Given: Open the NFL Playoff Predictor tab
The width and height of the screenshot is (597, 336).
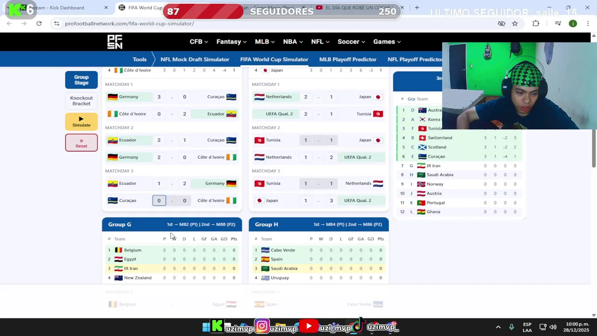Looking at the screenshot, I should pos(415,59).
